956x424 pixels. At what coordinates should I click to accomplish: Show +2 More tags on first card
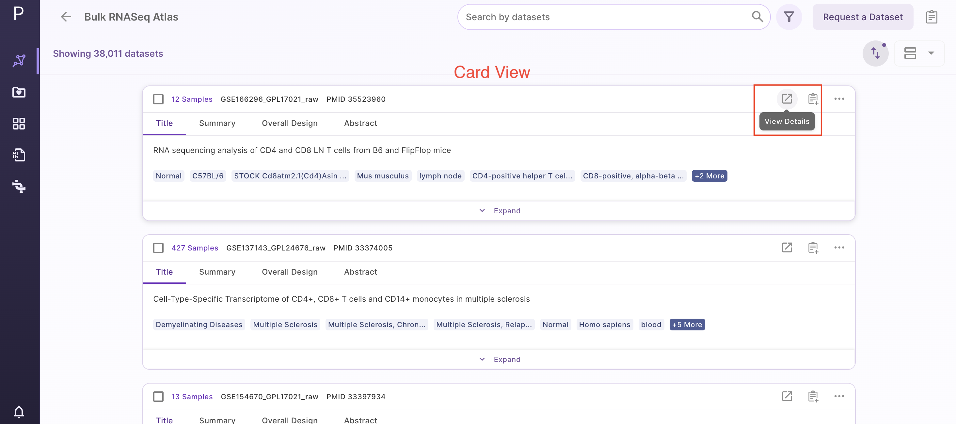709,176
